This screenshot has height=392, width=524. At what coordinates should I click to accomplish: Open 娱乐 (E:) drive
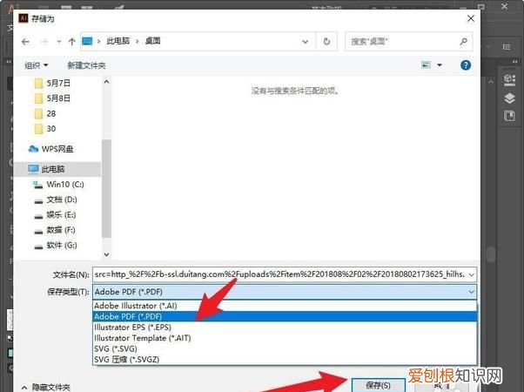click(55, 215)
